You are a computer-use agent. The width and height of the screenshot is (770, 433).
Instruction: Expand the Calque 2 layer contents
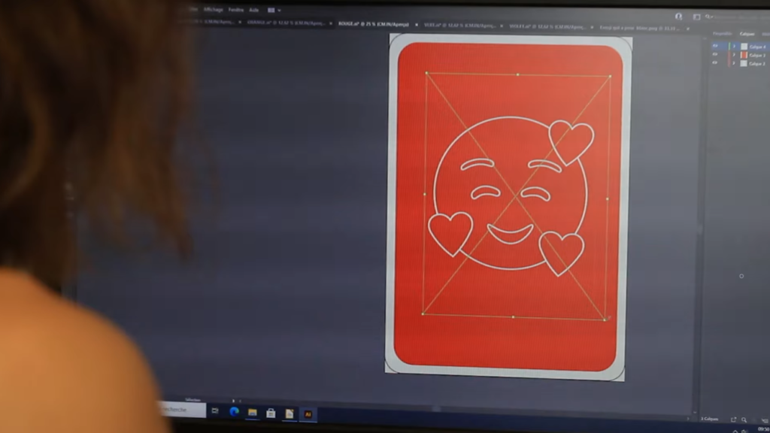click(734, 63)
